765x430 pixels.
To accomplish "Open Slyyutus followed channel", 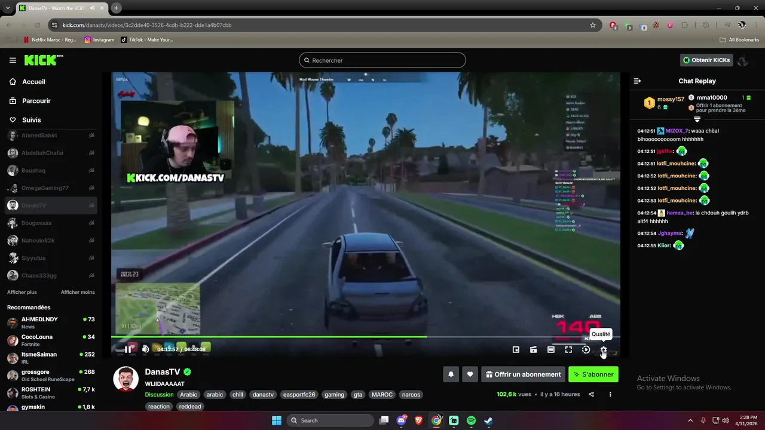I will [51, 258].
